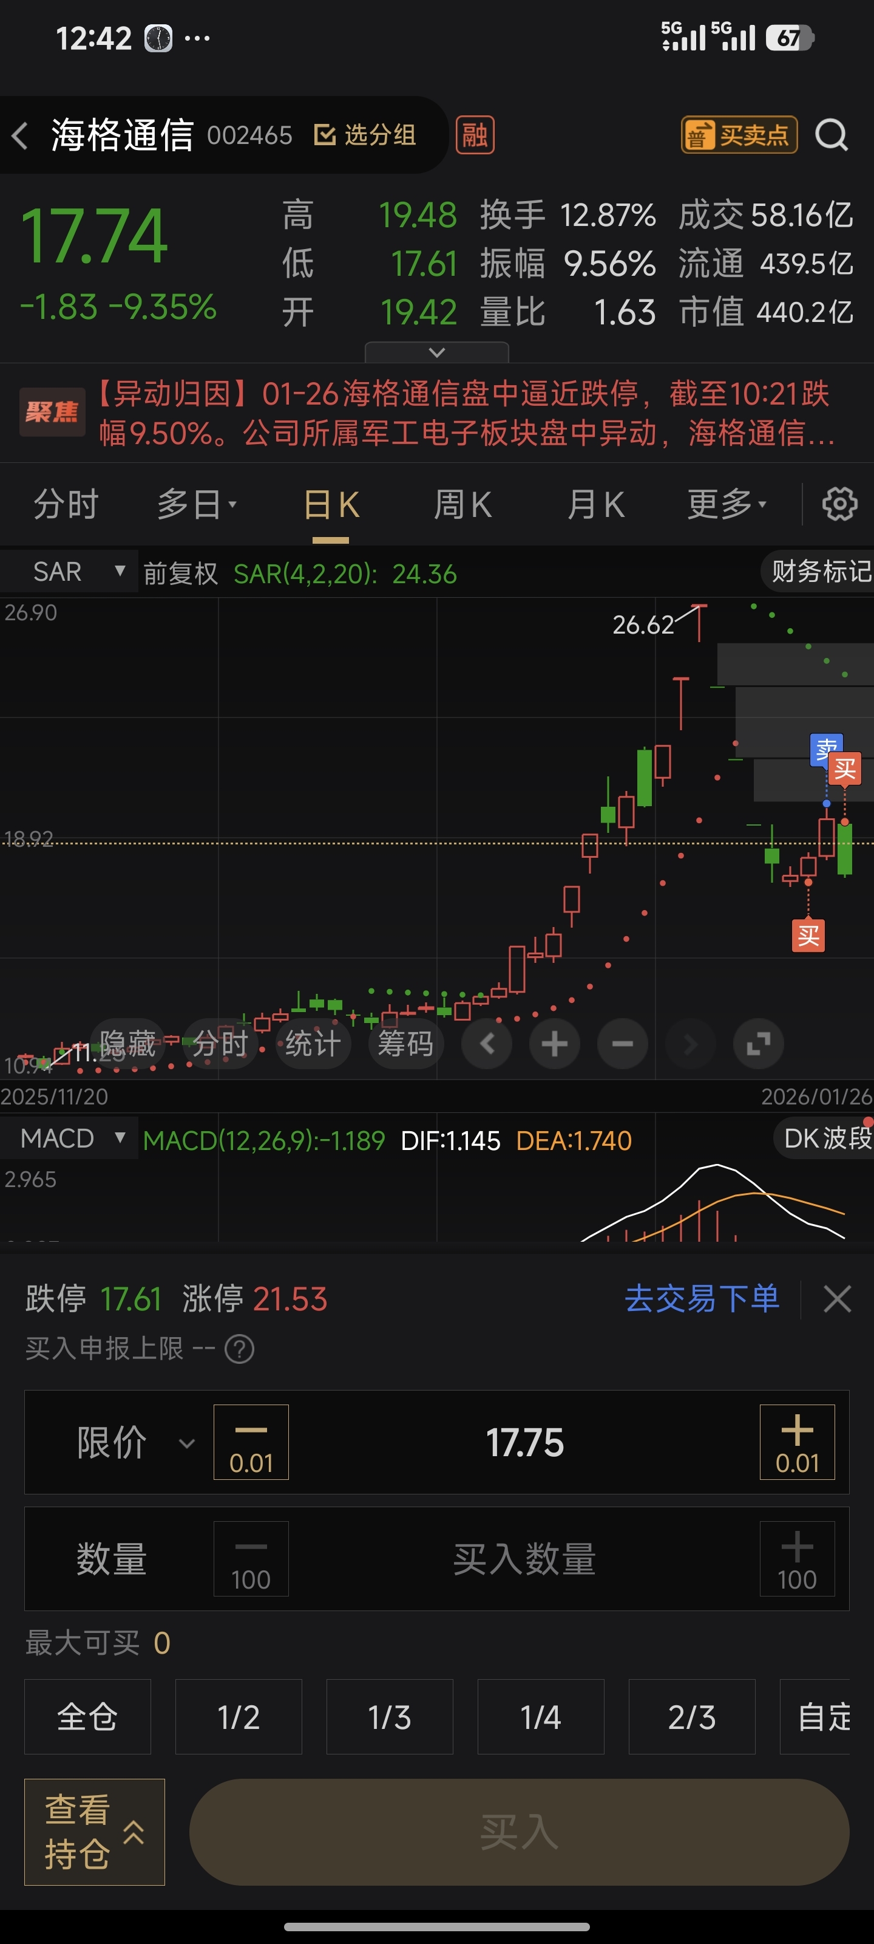This screenshot has width=874, height=1944.
Task: Decrease price by 0.01
Action: pyautogui.click(x=251, y=1442)
